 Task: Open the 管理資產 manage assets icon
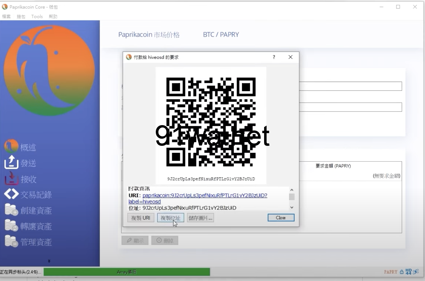tap(11, 241)
